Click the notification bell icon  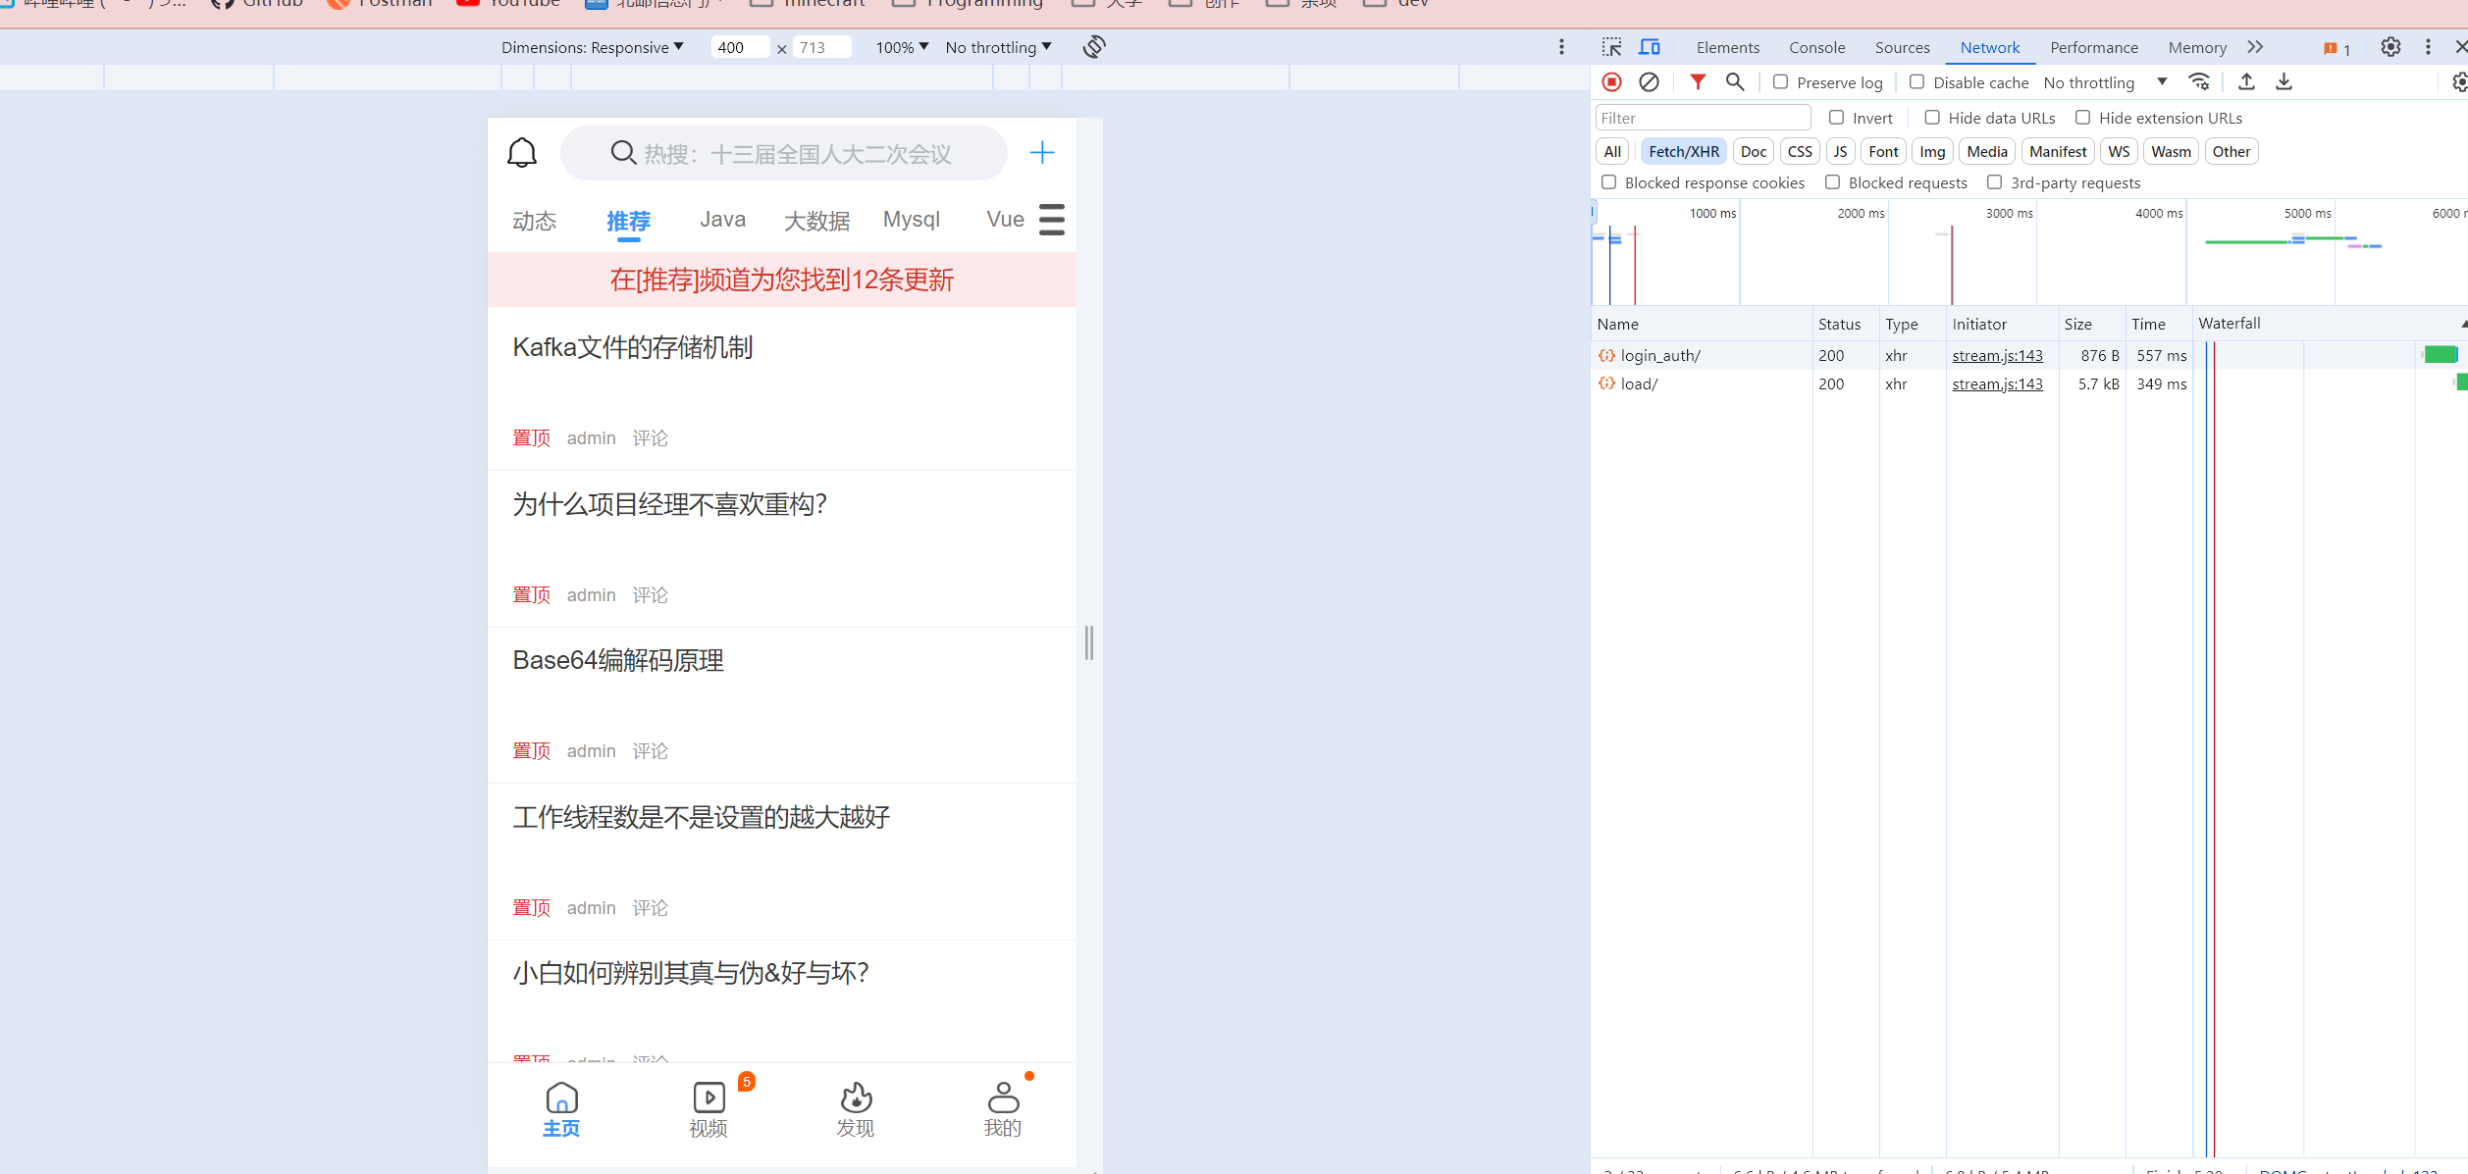point(522,152)
